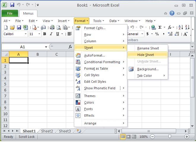
Task: Click the Insert Worksheet tab icon
Action: tap(79, 131)
